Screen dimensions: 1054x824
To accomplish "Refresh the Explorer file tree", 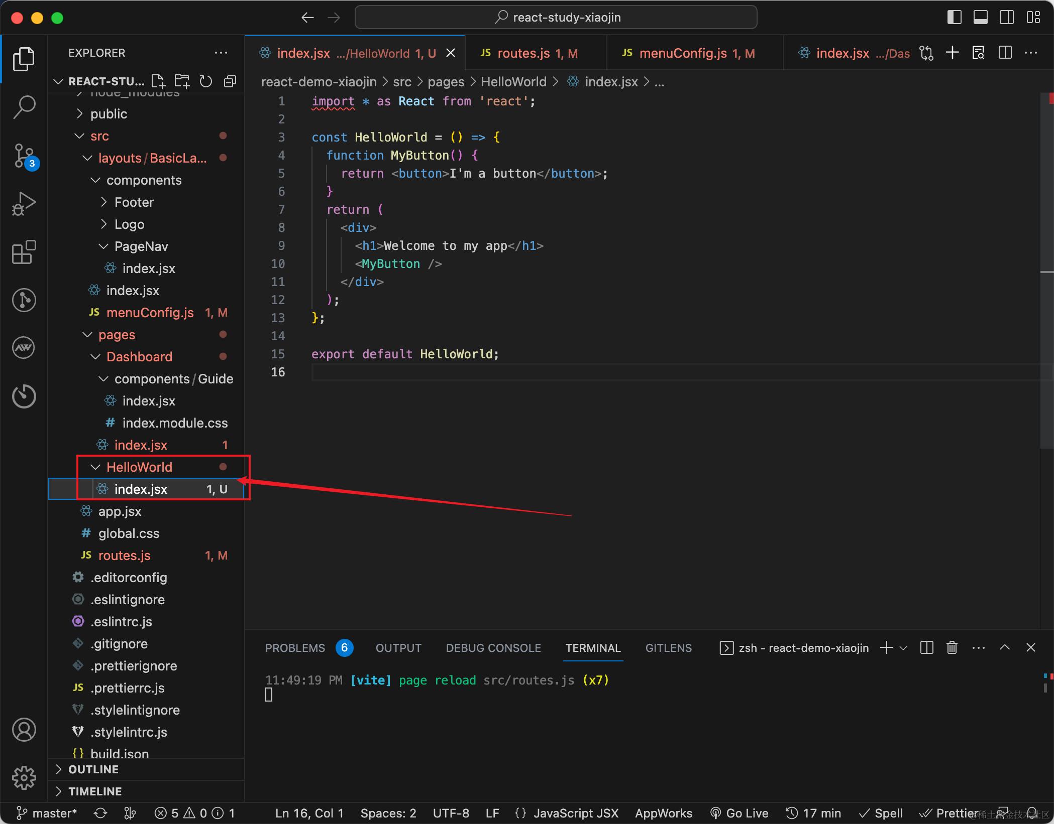I will pos(206,81).
